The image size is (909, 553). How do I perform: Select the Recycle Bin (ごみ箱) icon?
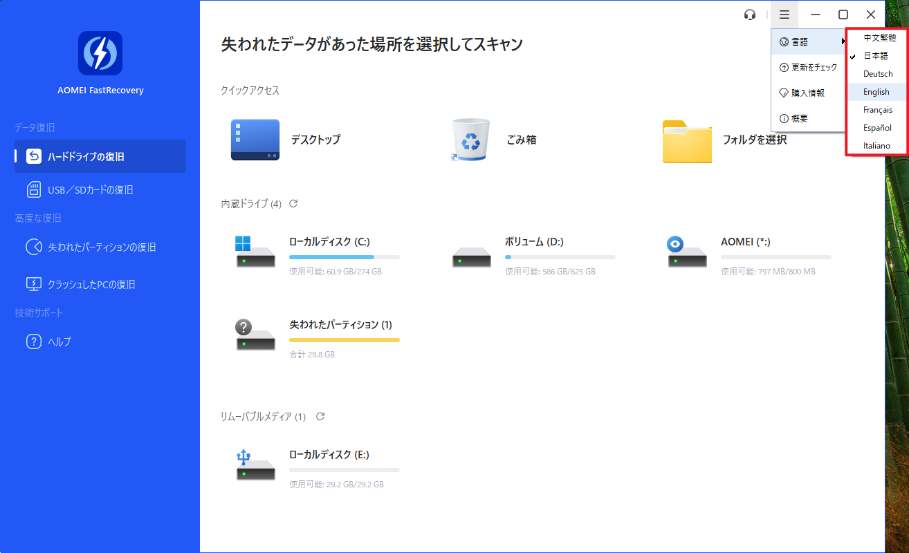(x=470, y=139)
